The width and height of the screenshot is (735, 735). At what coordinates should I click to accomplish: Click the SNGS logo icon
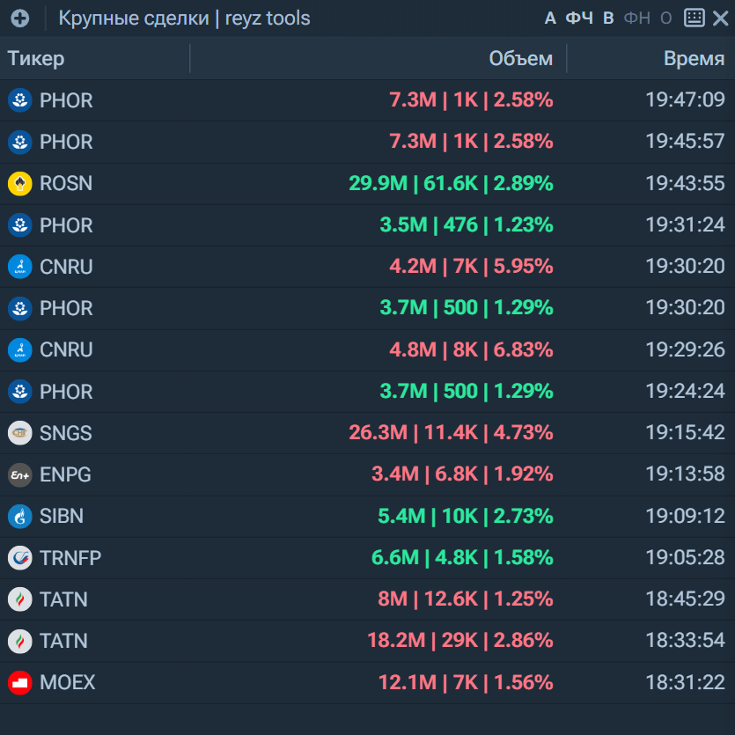tap(19, 433)
